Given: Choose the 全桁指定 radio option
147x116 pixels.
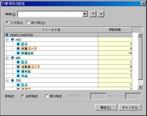Looking at the screenshot, I should (23, 96).
